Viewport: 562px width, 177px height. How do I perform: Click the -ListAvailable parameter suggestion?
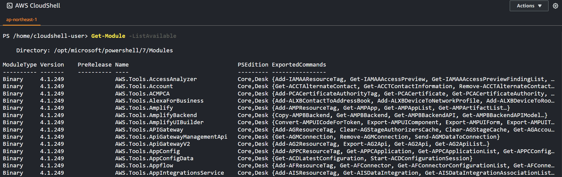152,36
